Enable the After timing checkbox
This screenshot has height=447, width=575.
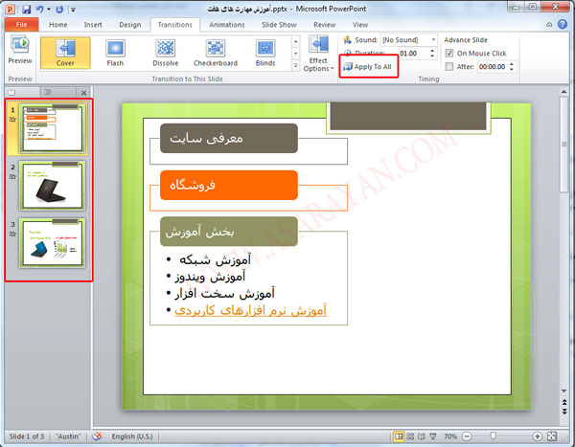[x=449, y=67]
